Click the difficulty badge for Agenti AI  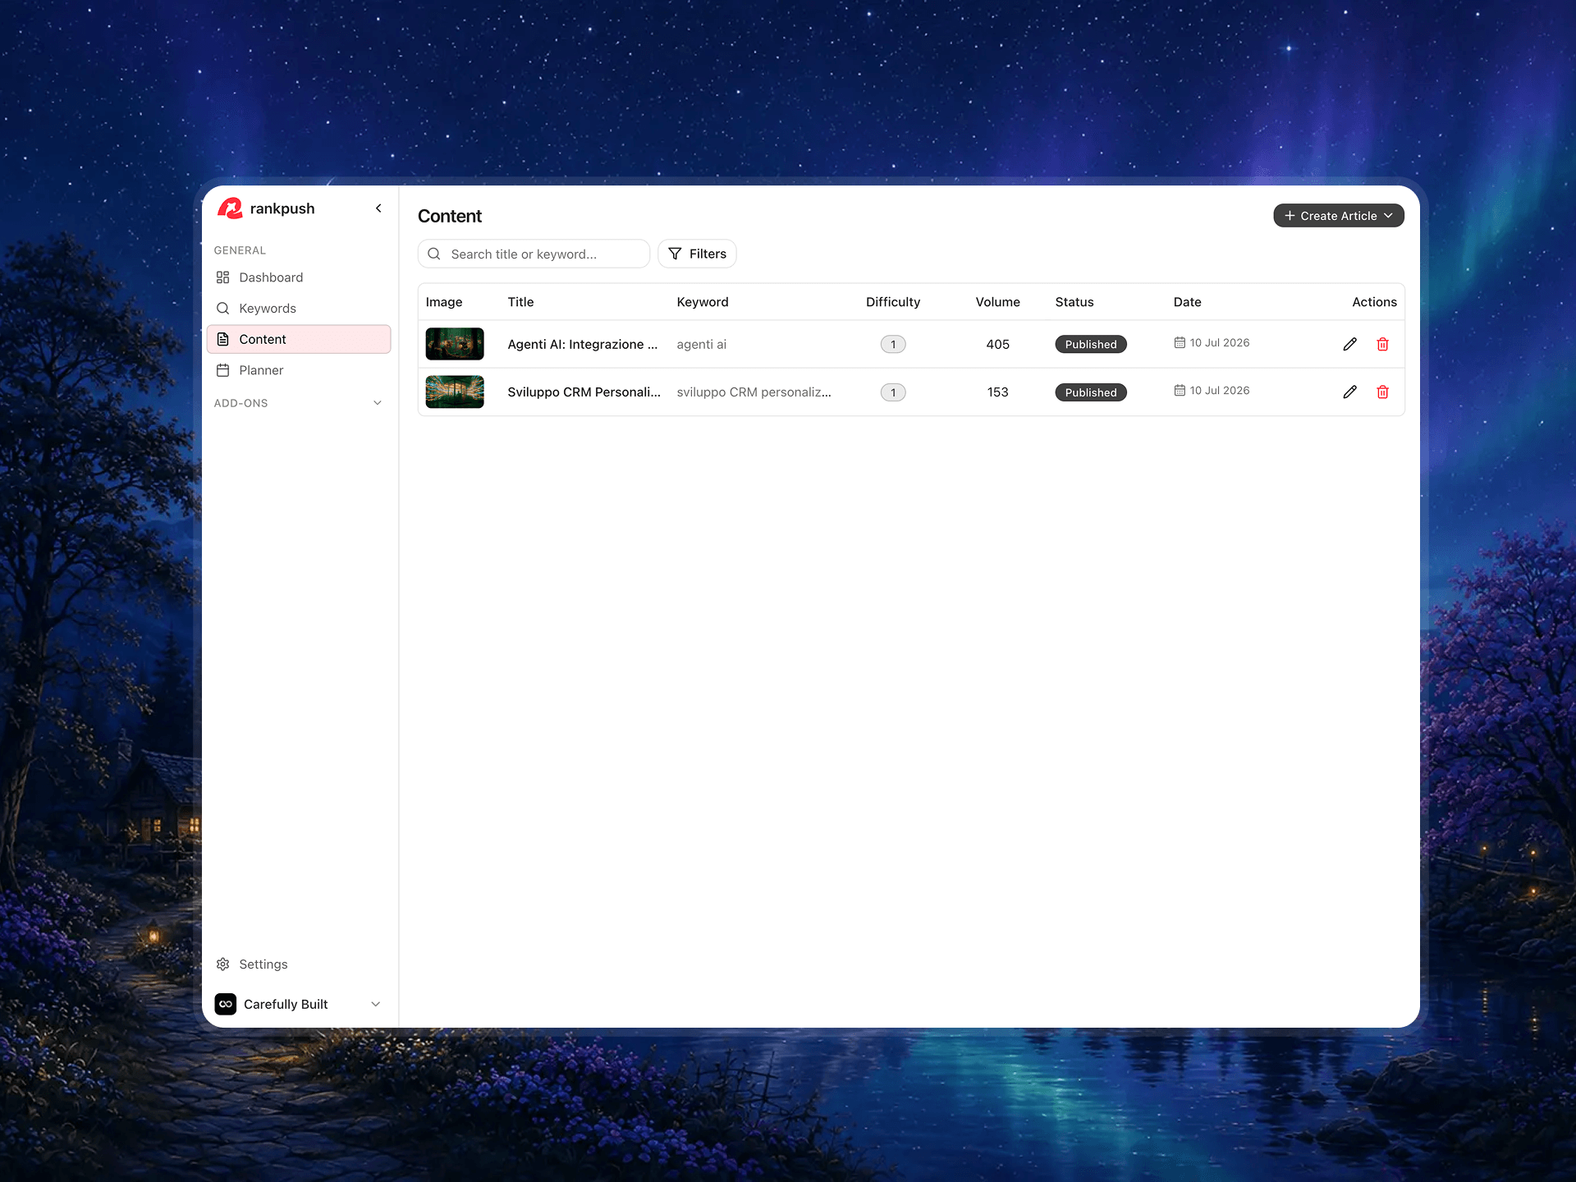[893, 345]
